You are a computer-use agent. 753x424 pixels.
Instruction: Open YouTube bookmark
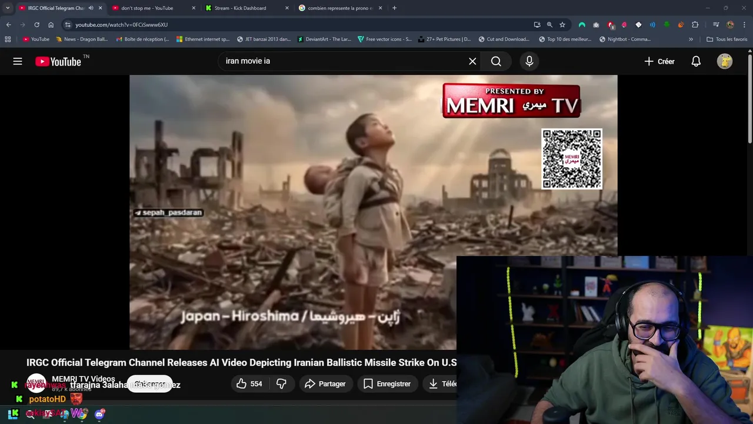tap(36, 39)
